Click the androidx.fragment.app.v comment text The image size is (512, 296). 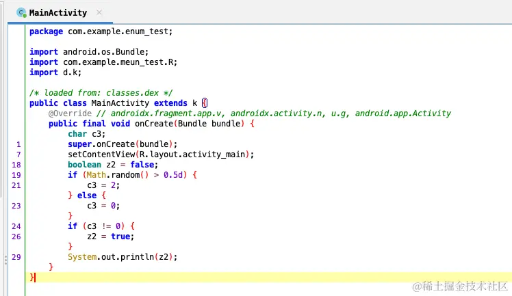(168, 113)
